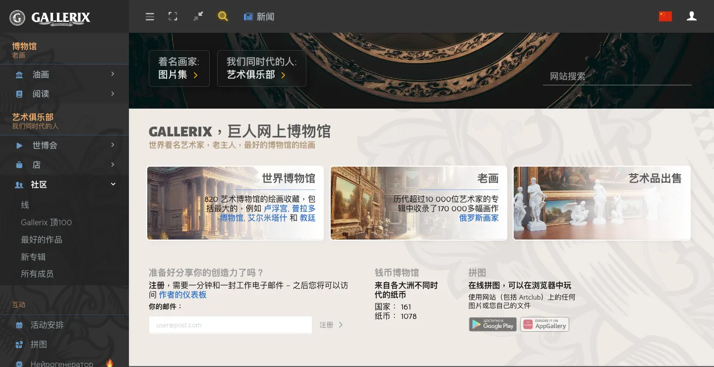Click the shopping bag icon beside 店
The height and width of the screenshot is (367, 714).
(19, 165)
